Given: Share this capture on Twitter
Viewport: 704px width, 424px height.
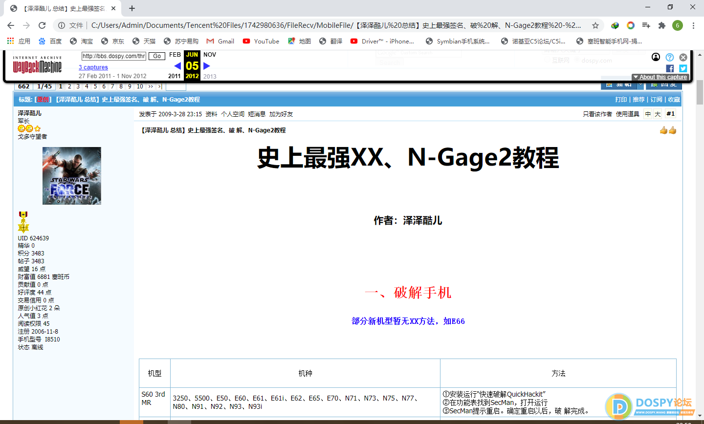Looking at the screenshot, I should (x=683, y=68).
